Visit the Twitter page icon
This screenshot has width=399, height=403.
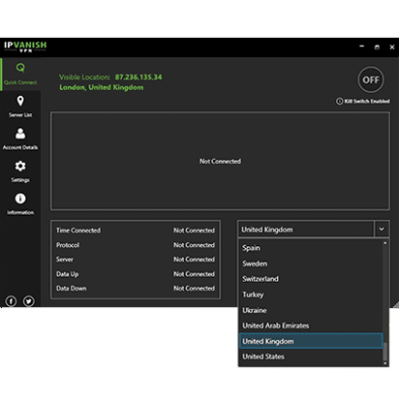pos(29,301)
